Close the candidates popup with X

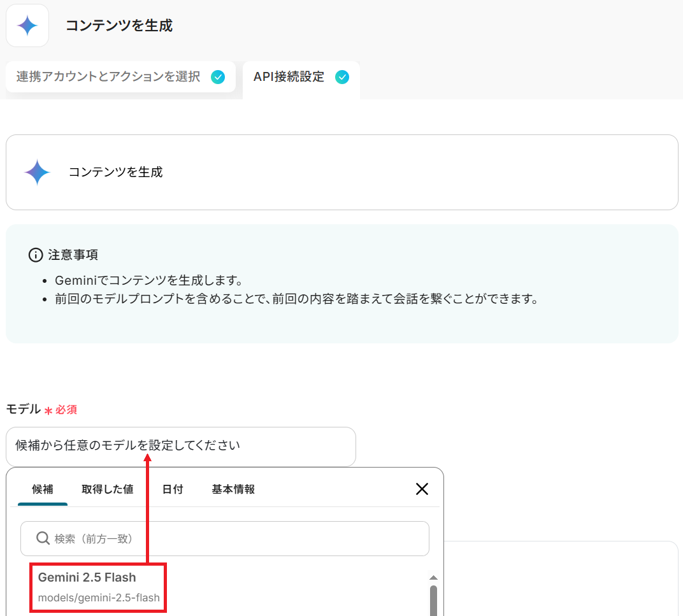(422, 489)
